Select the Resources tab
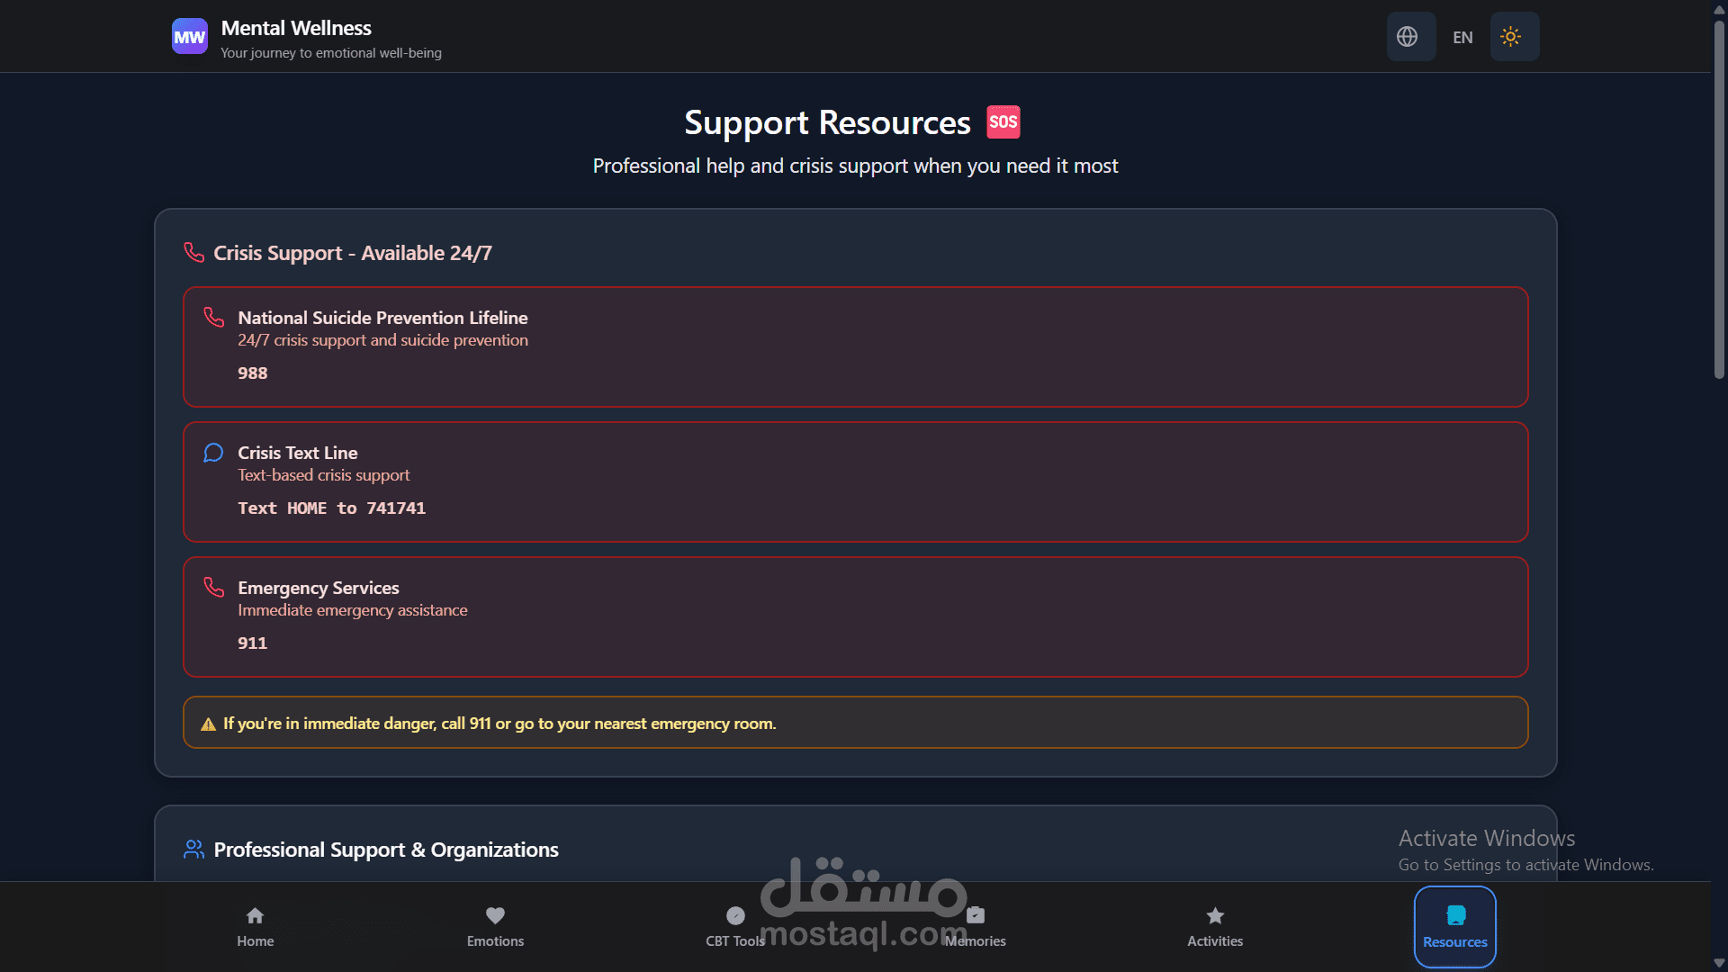1728x972 pixels. 1455,927
